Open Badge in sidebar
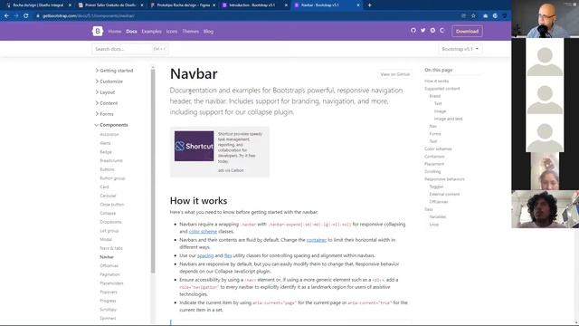 [x=106, y=152]
